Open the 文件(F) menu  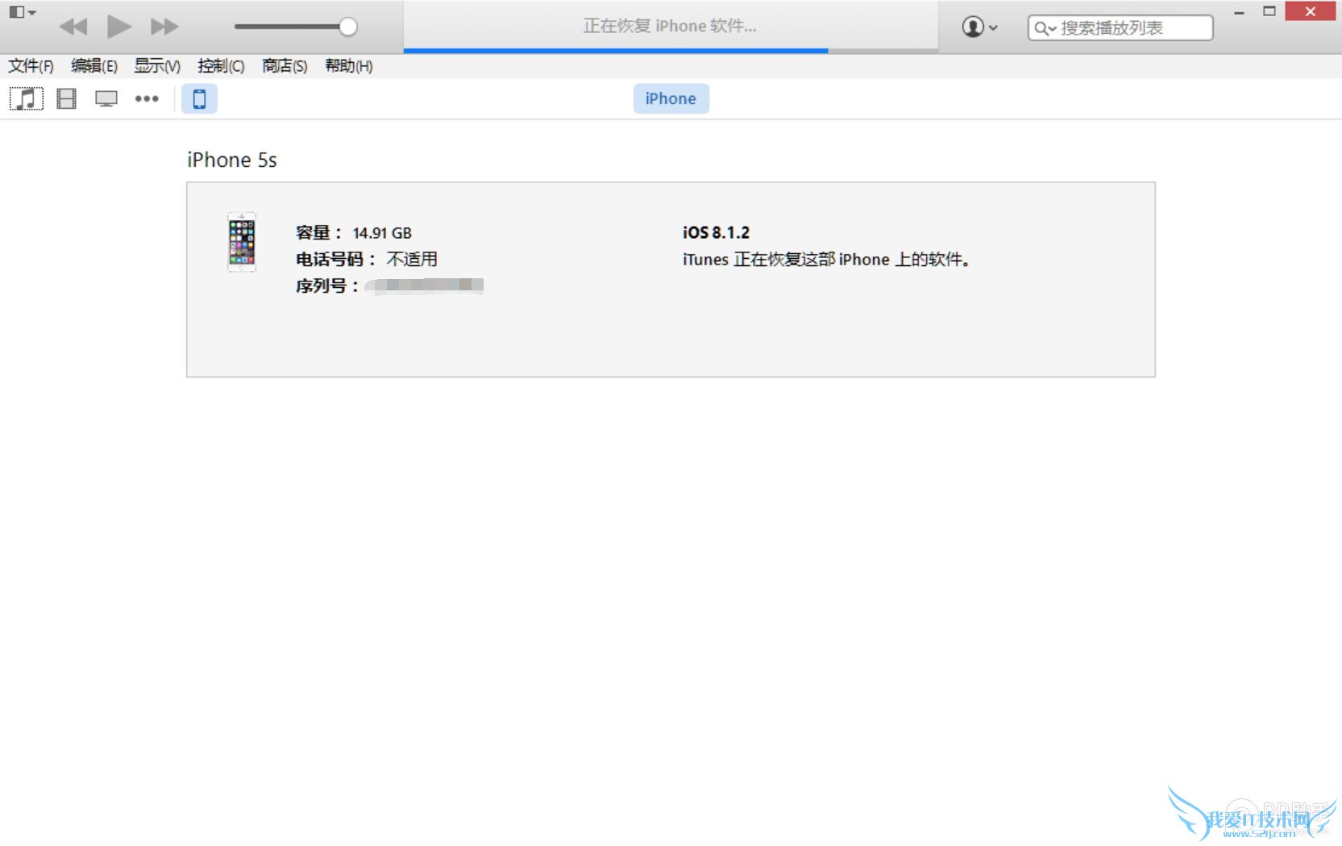pyautogui.click(x=31, y=66)
